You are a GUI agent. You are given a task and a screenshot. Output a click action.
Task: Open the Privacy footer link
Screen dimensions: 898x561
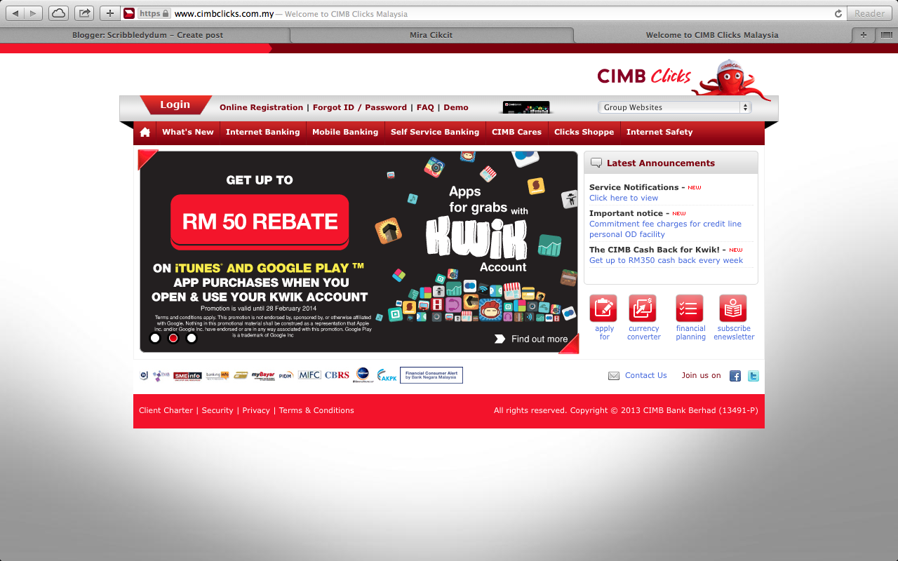coord(256,410)
